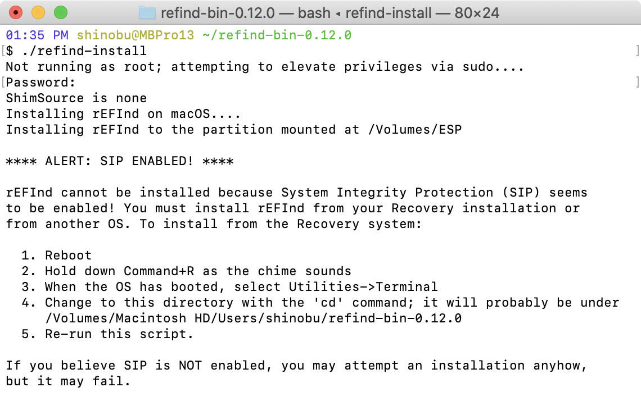Click the Password: prompt line
Viewport: 641px width, 410px height.
pos(41,83)
